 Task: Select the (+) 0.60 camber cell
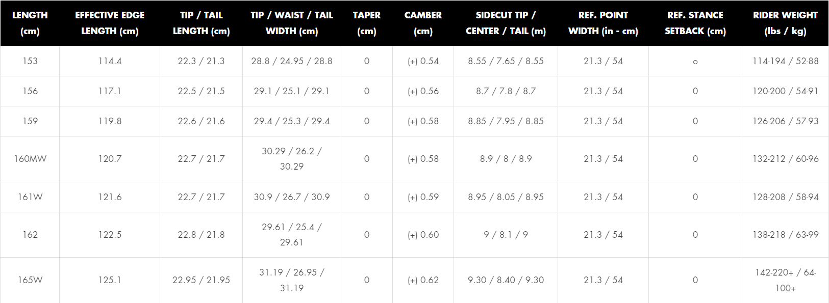[x=423, y=235]
